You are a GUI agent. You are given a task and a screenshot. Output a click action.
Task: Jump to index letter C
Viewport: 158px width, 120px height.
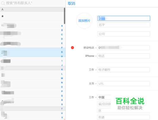(62, 35)
